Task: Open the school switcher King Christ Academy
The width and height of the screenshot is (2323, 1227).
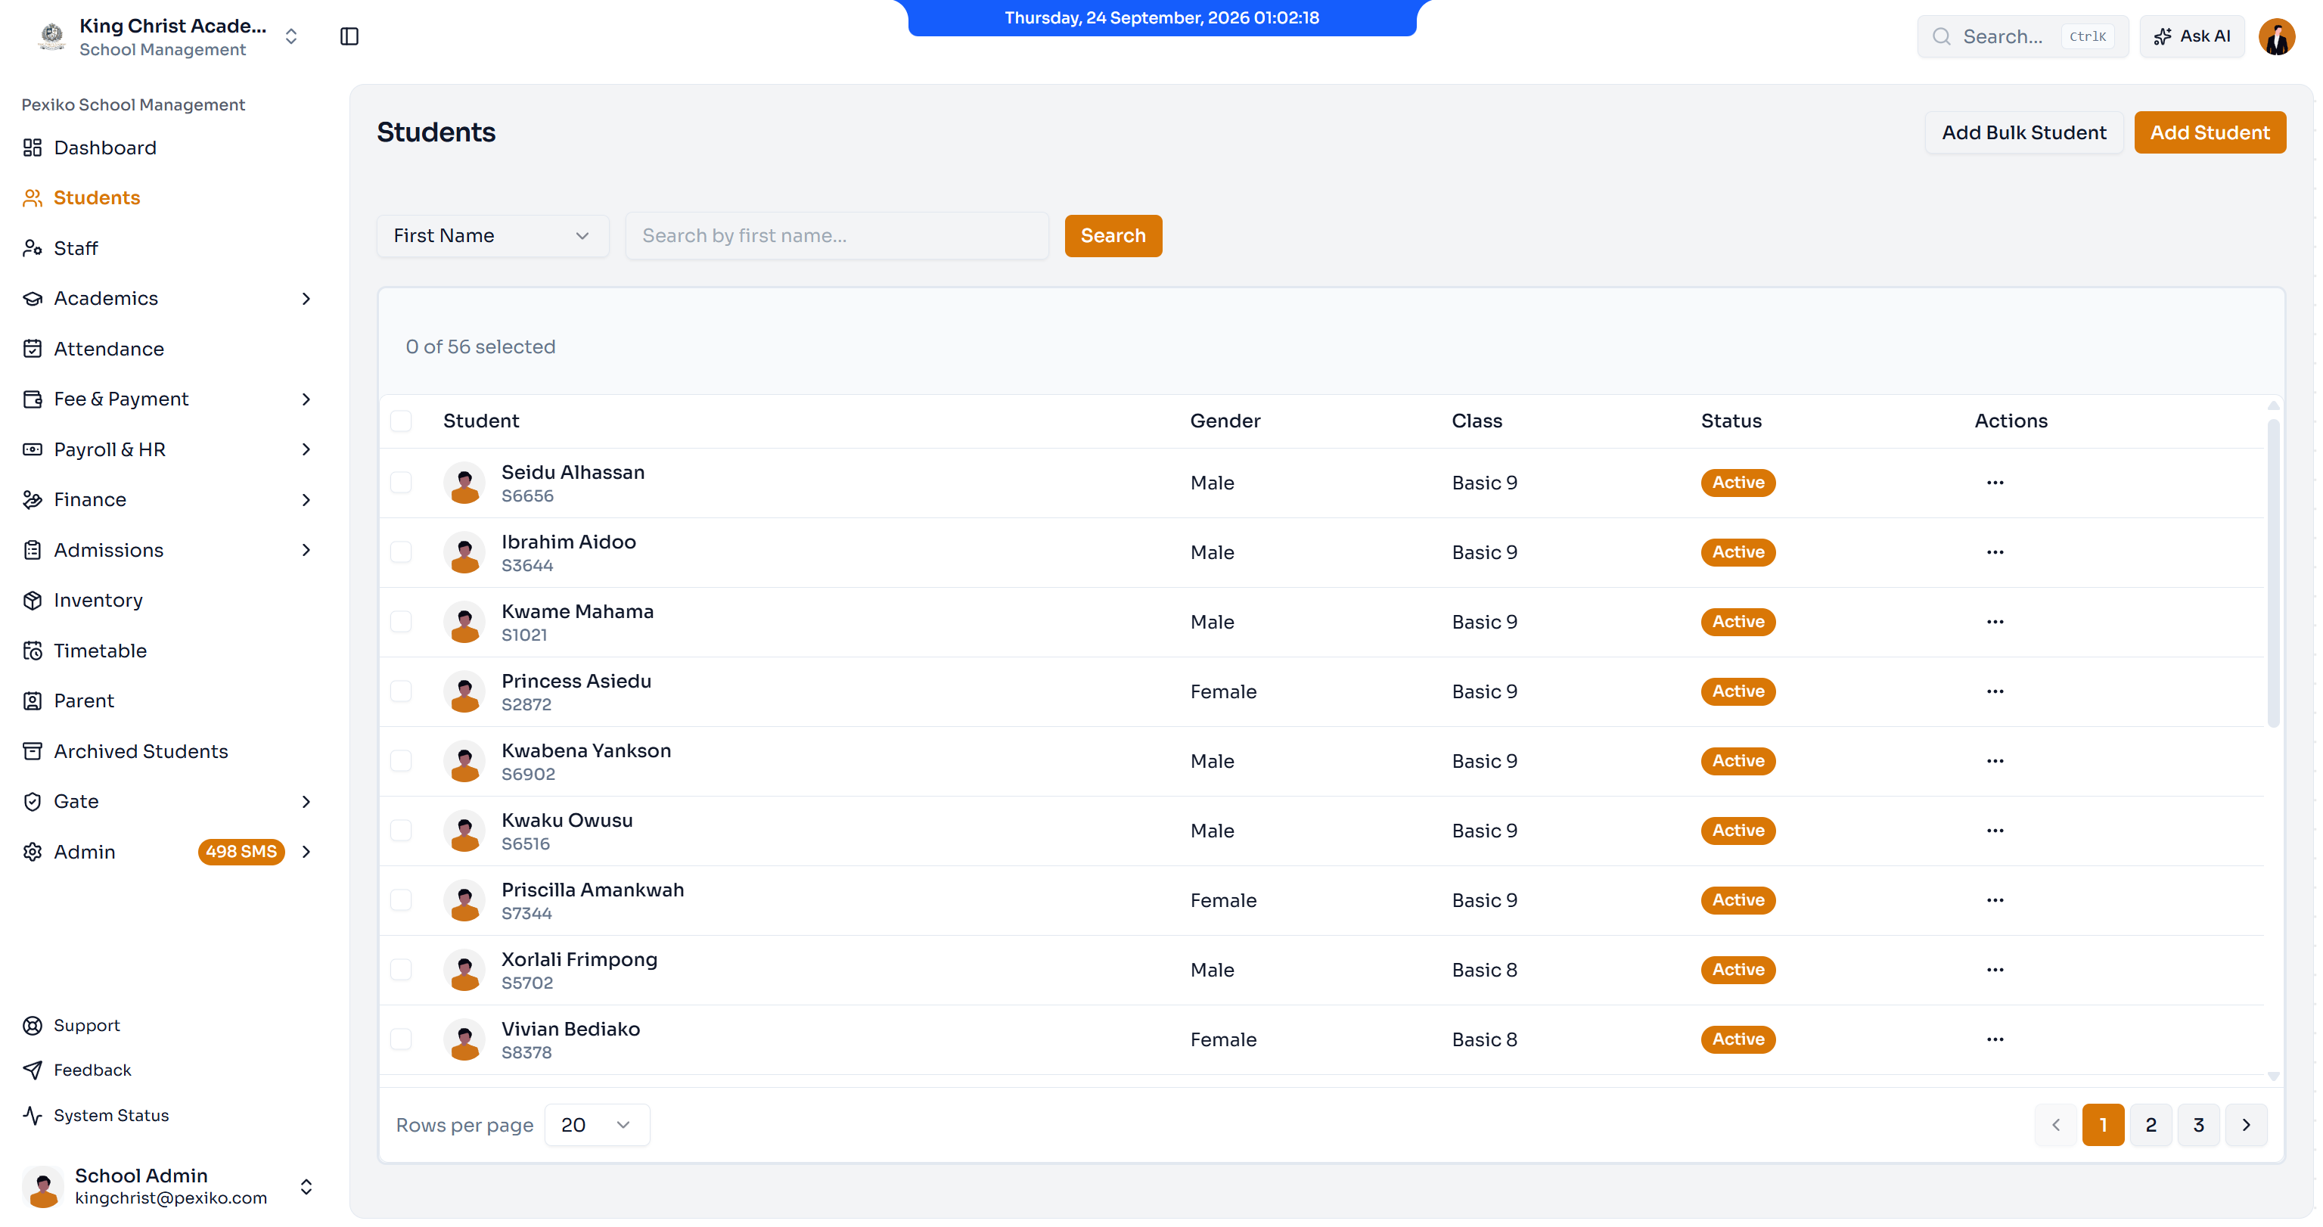Action: [x=169, y=36]
